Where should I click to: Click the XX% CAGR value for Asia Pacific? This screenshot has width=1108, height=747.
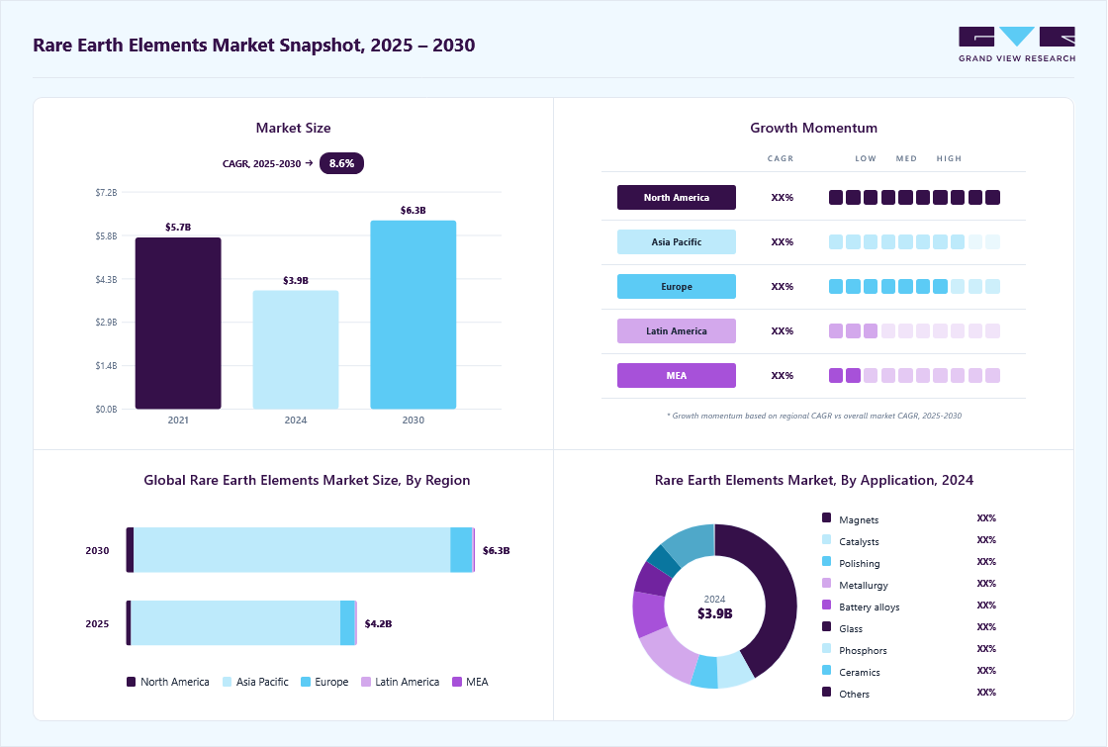tap(783, 242)
